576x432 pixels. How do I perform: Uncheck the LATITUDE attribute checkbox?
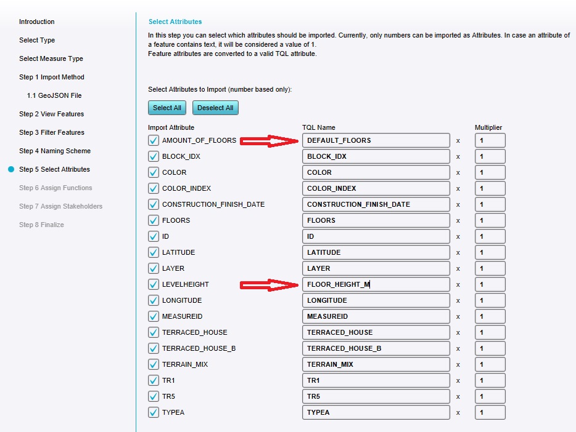(154, 252)
